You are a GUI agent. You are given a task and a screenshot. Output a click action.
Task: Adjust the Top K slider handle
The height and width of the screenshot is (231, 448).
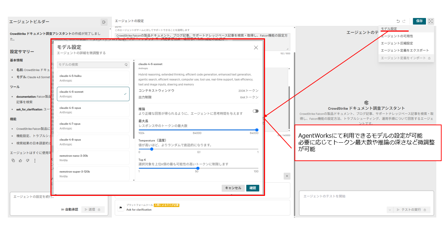[198, 168]
